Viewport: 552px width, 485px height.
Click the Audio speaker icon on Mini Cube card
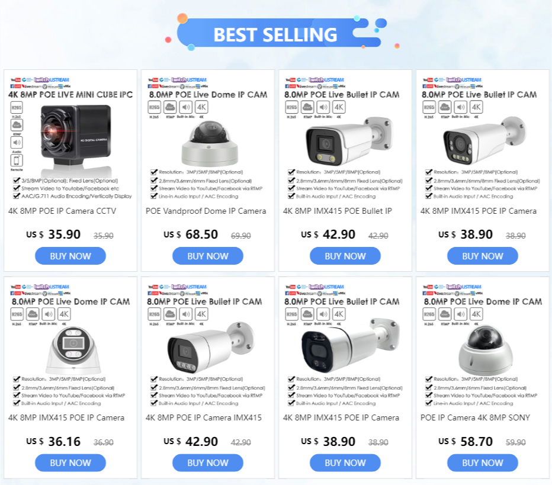point(17,143)
